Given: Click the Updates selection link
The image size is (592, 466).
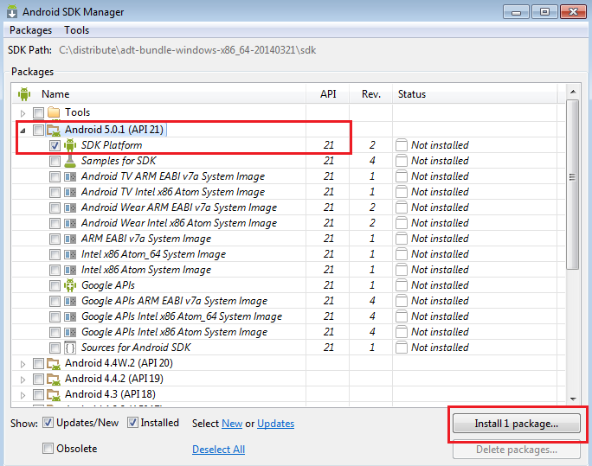Looking at the screenshot, I should [275, 424].
